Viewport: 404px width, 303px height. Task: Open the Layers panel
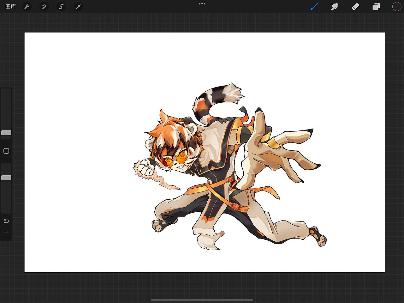point(376,7)
